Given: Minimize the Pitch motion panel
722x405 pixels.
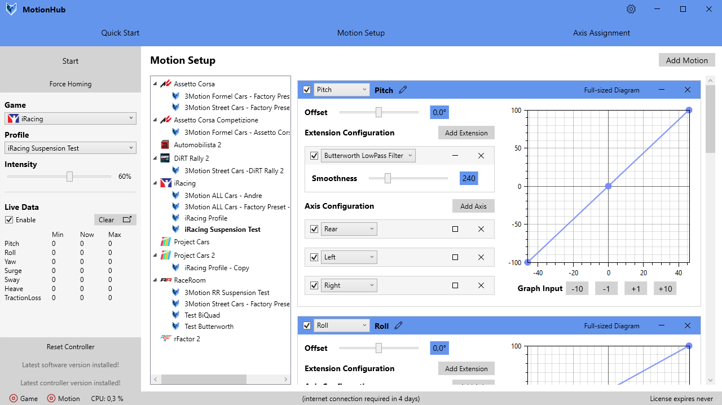Looking at the screenshot, I should 662,90.
